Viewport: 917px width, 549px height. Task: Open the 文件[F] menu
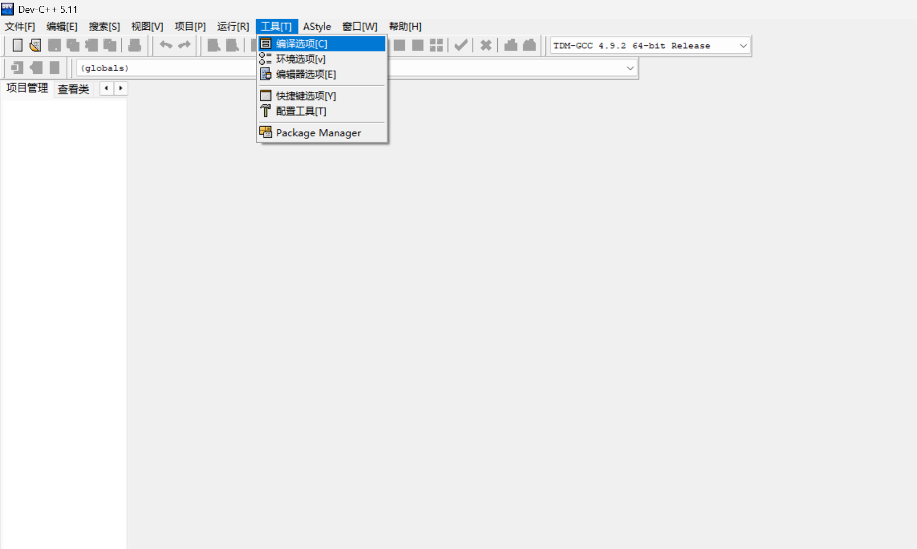click(x=20, y=27)
